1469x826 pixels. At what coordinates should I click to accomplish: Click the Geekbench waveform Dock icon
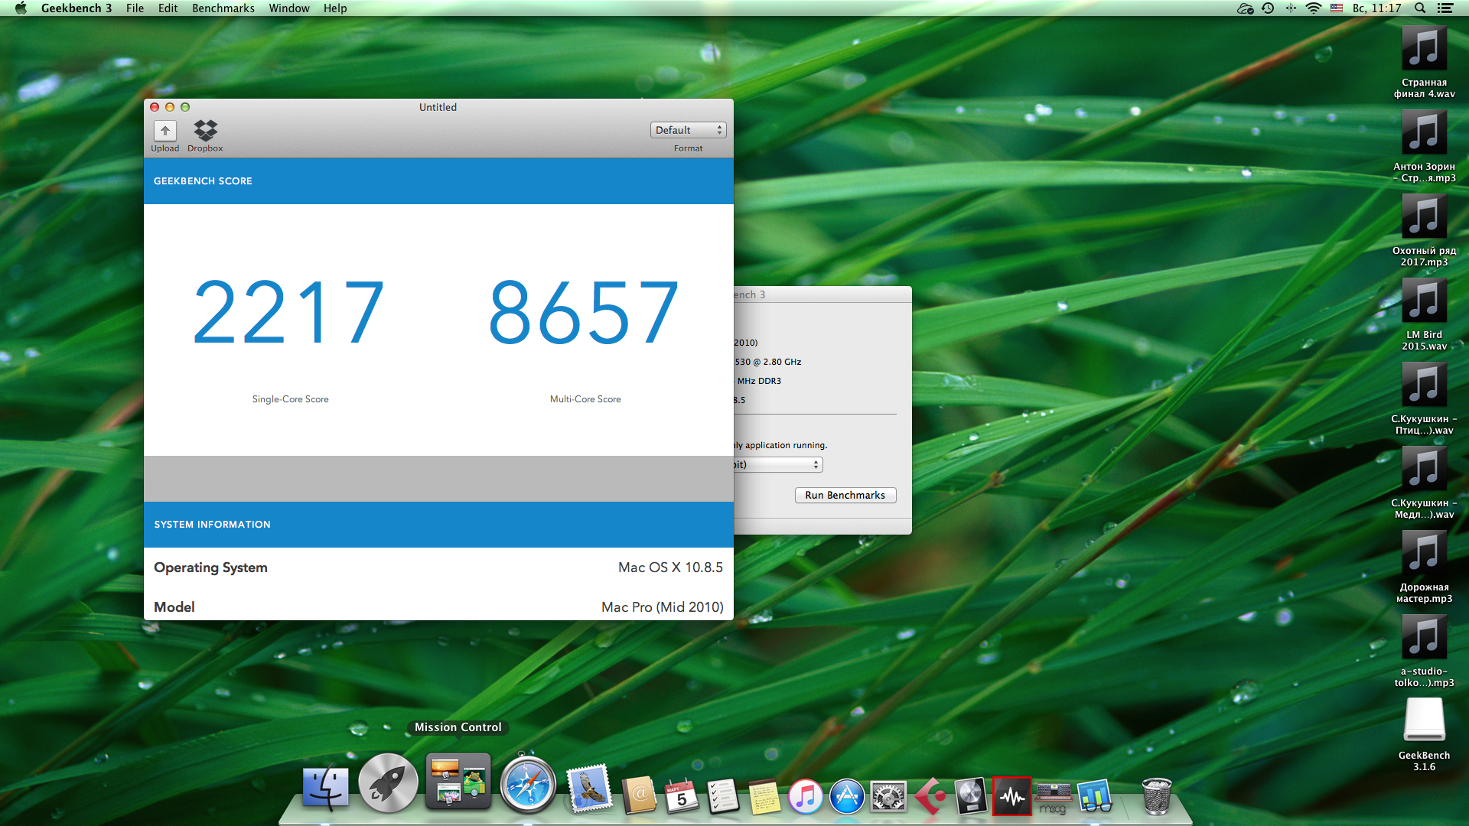1011,797
